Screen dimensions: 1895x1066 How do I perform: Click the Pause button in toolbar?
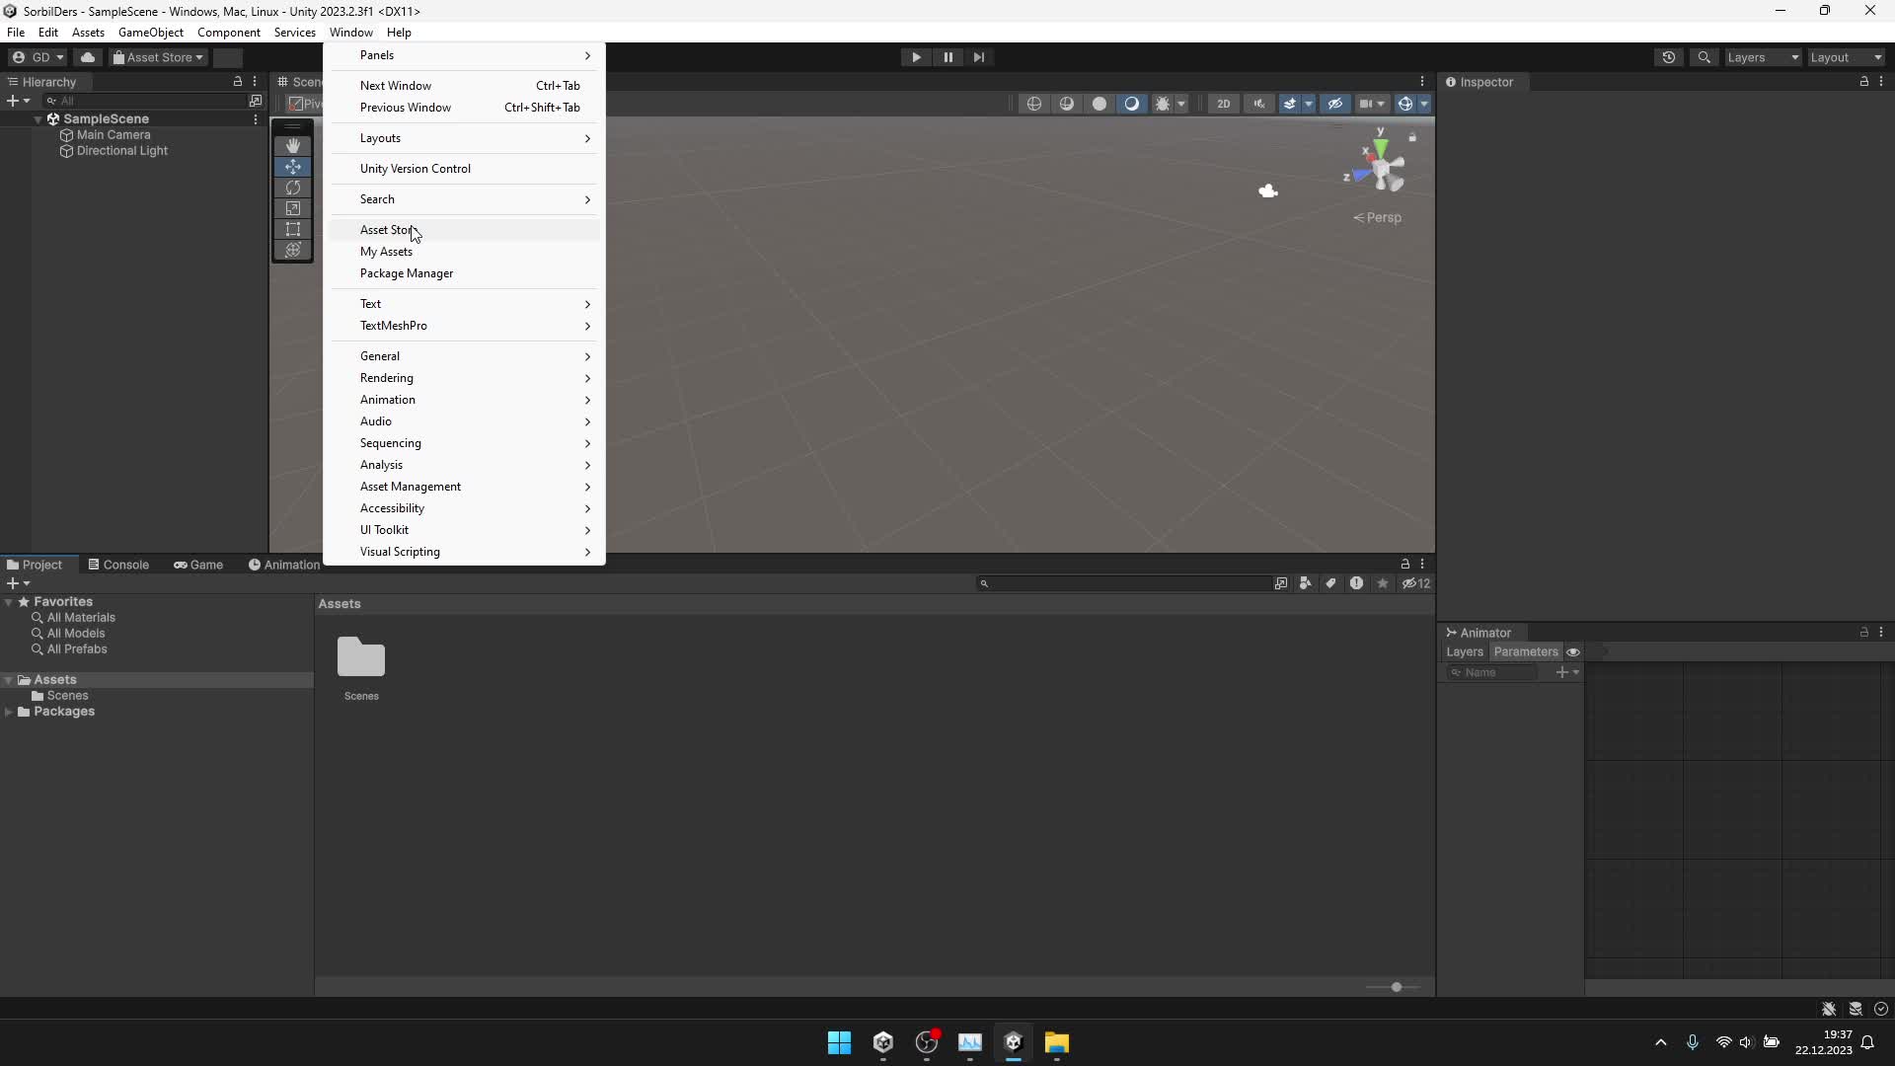click(x=947, y=56)
